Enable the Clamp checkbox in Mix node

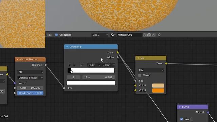(140, 75)
